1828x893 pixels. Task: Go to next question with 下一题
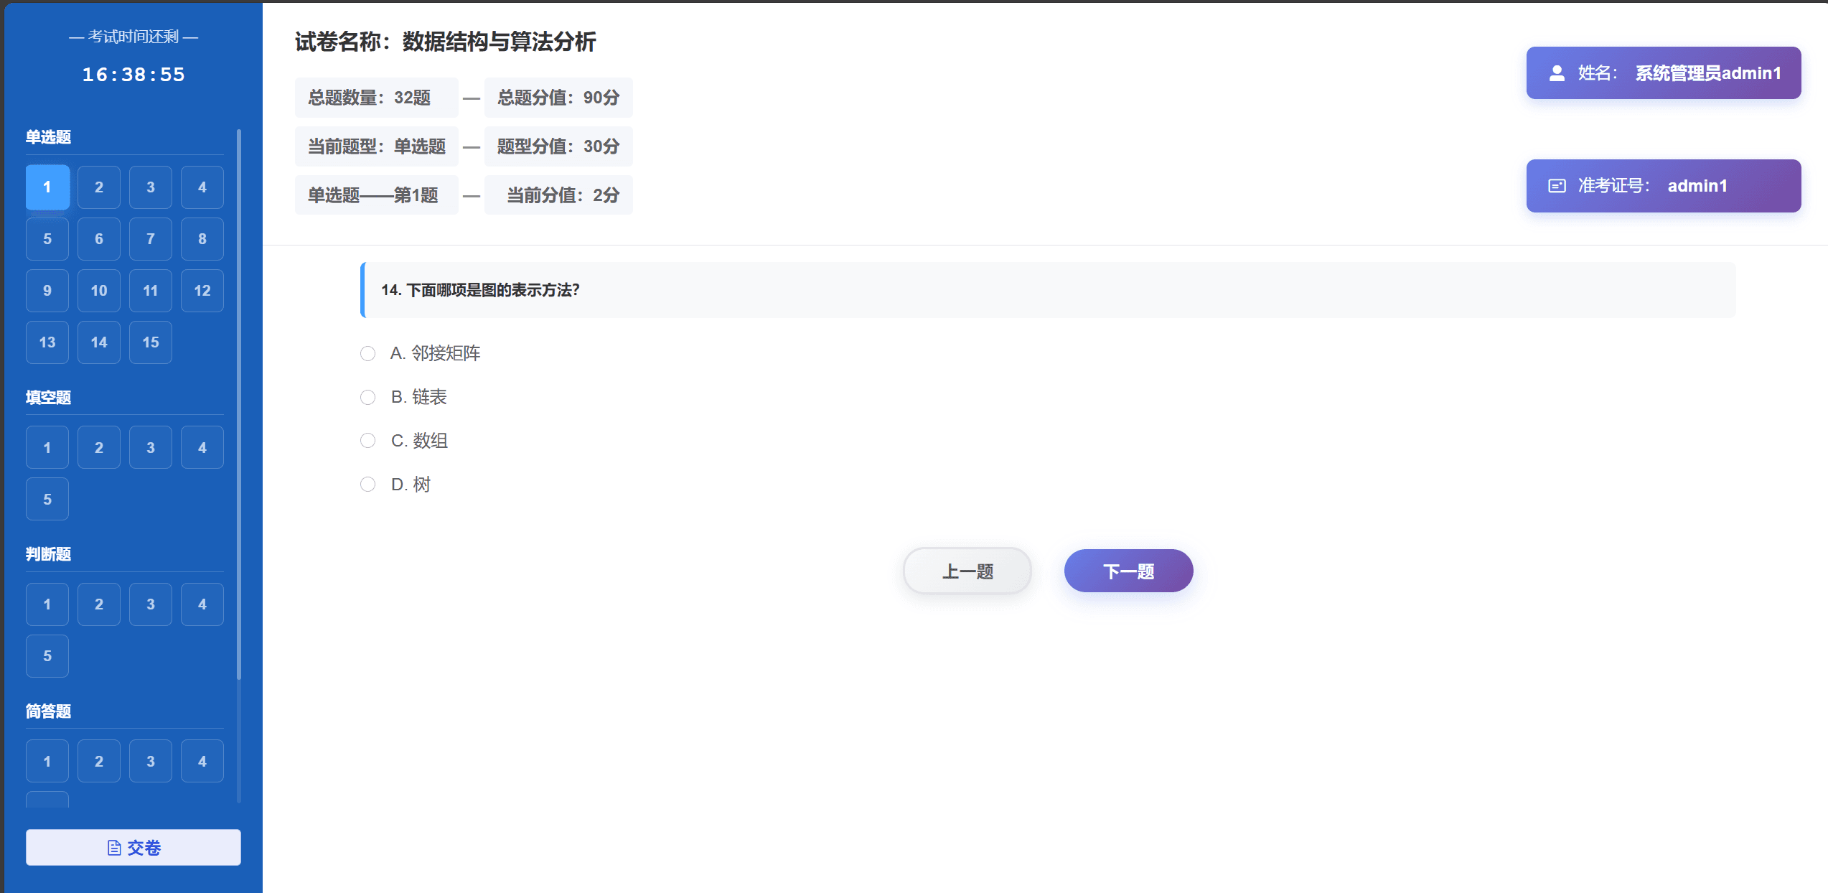pyautogui.click(x=1128, y=571)
